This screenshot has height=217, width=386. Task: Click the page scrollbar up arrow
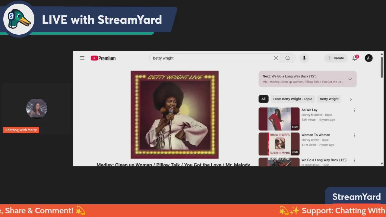pyautogui.click(x=382, y=54)
